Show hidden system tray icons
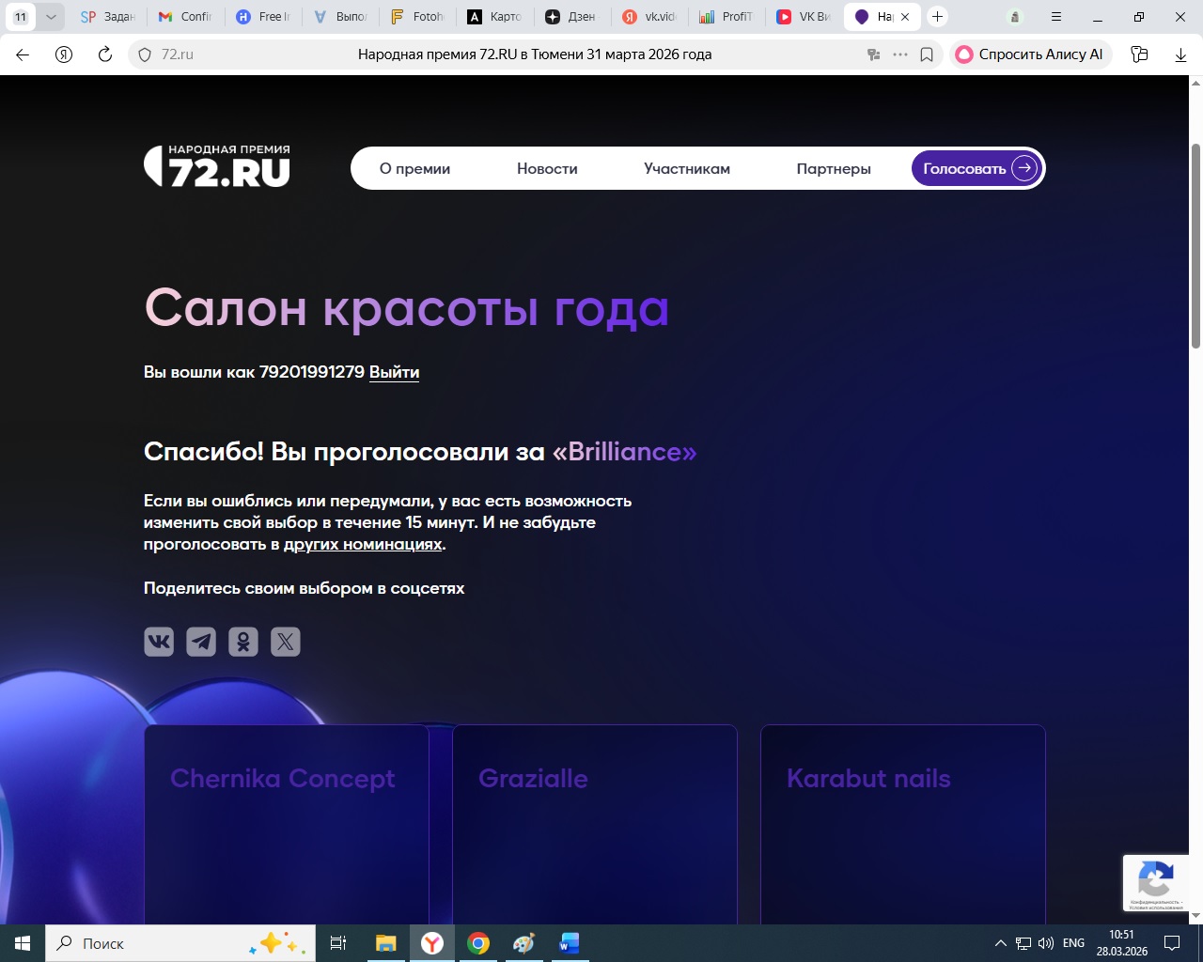Viewport: 1203px width, 962px height. tap(1000, 943)
